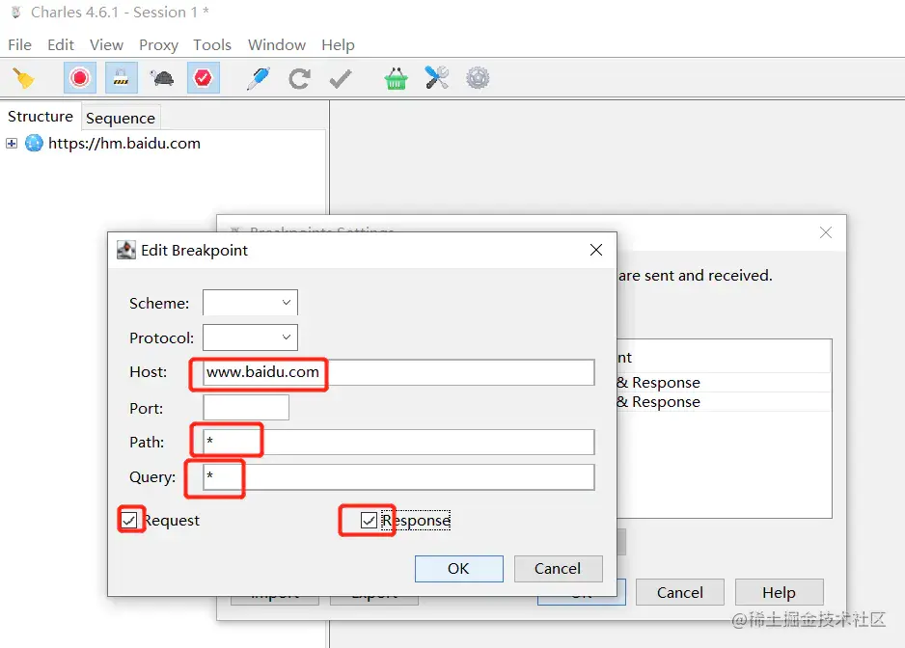Open the Proxy menu
Screen dimensions: 905x648
[158, 45]
